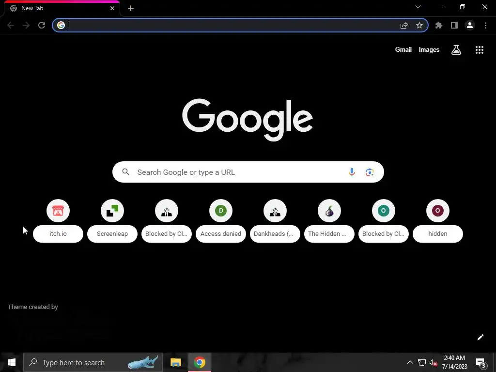Viewport: 496px width, 372px height.
Task: Open Windows Start menu
Action: point(12,362)
